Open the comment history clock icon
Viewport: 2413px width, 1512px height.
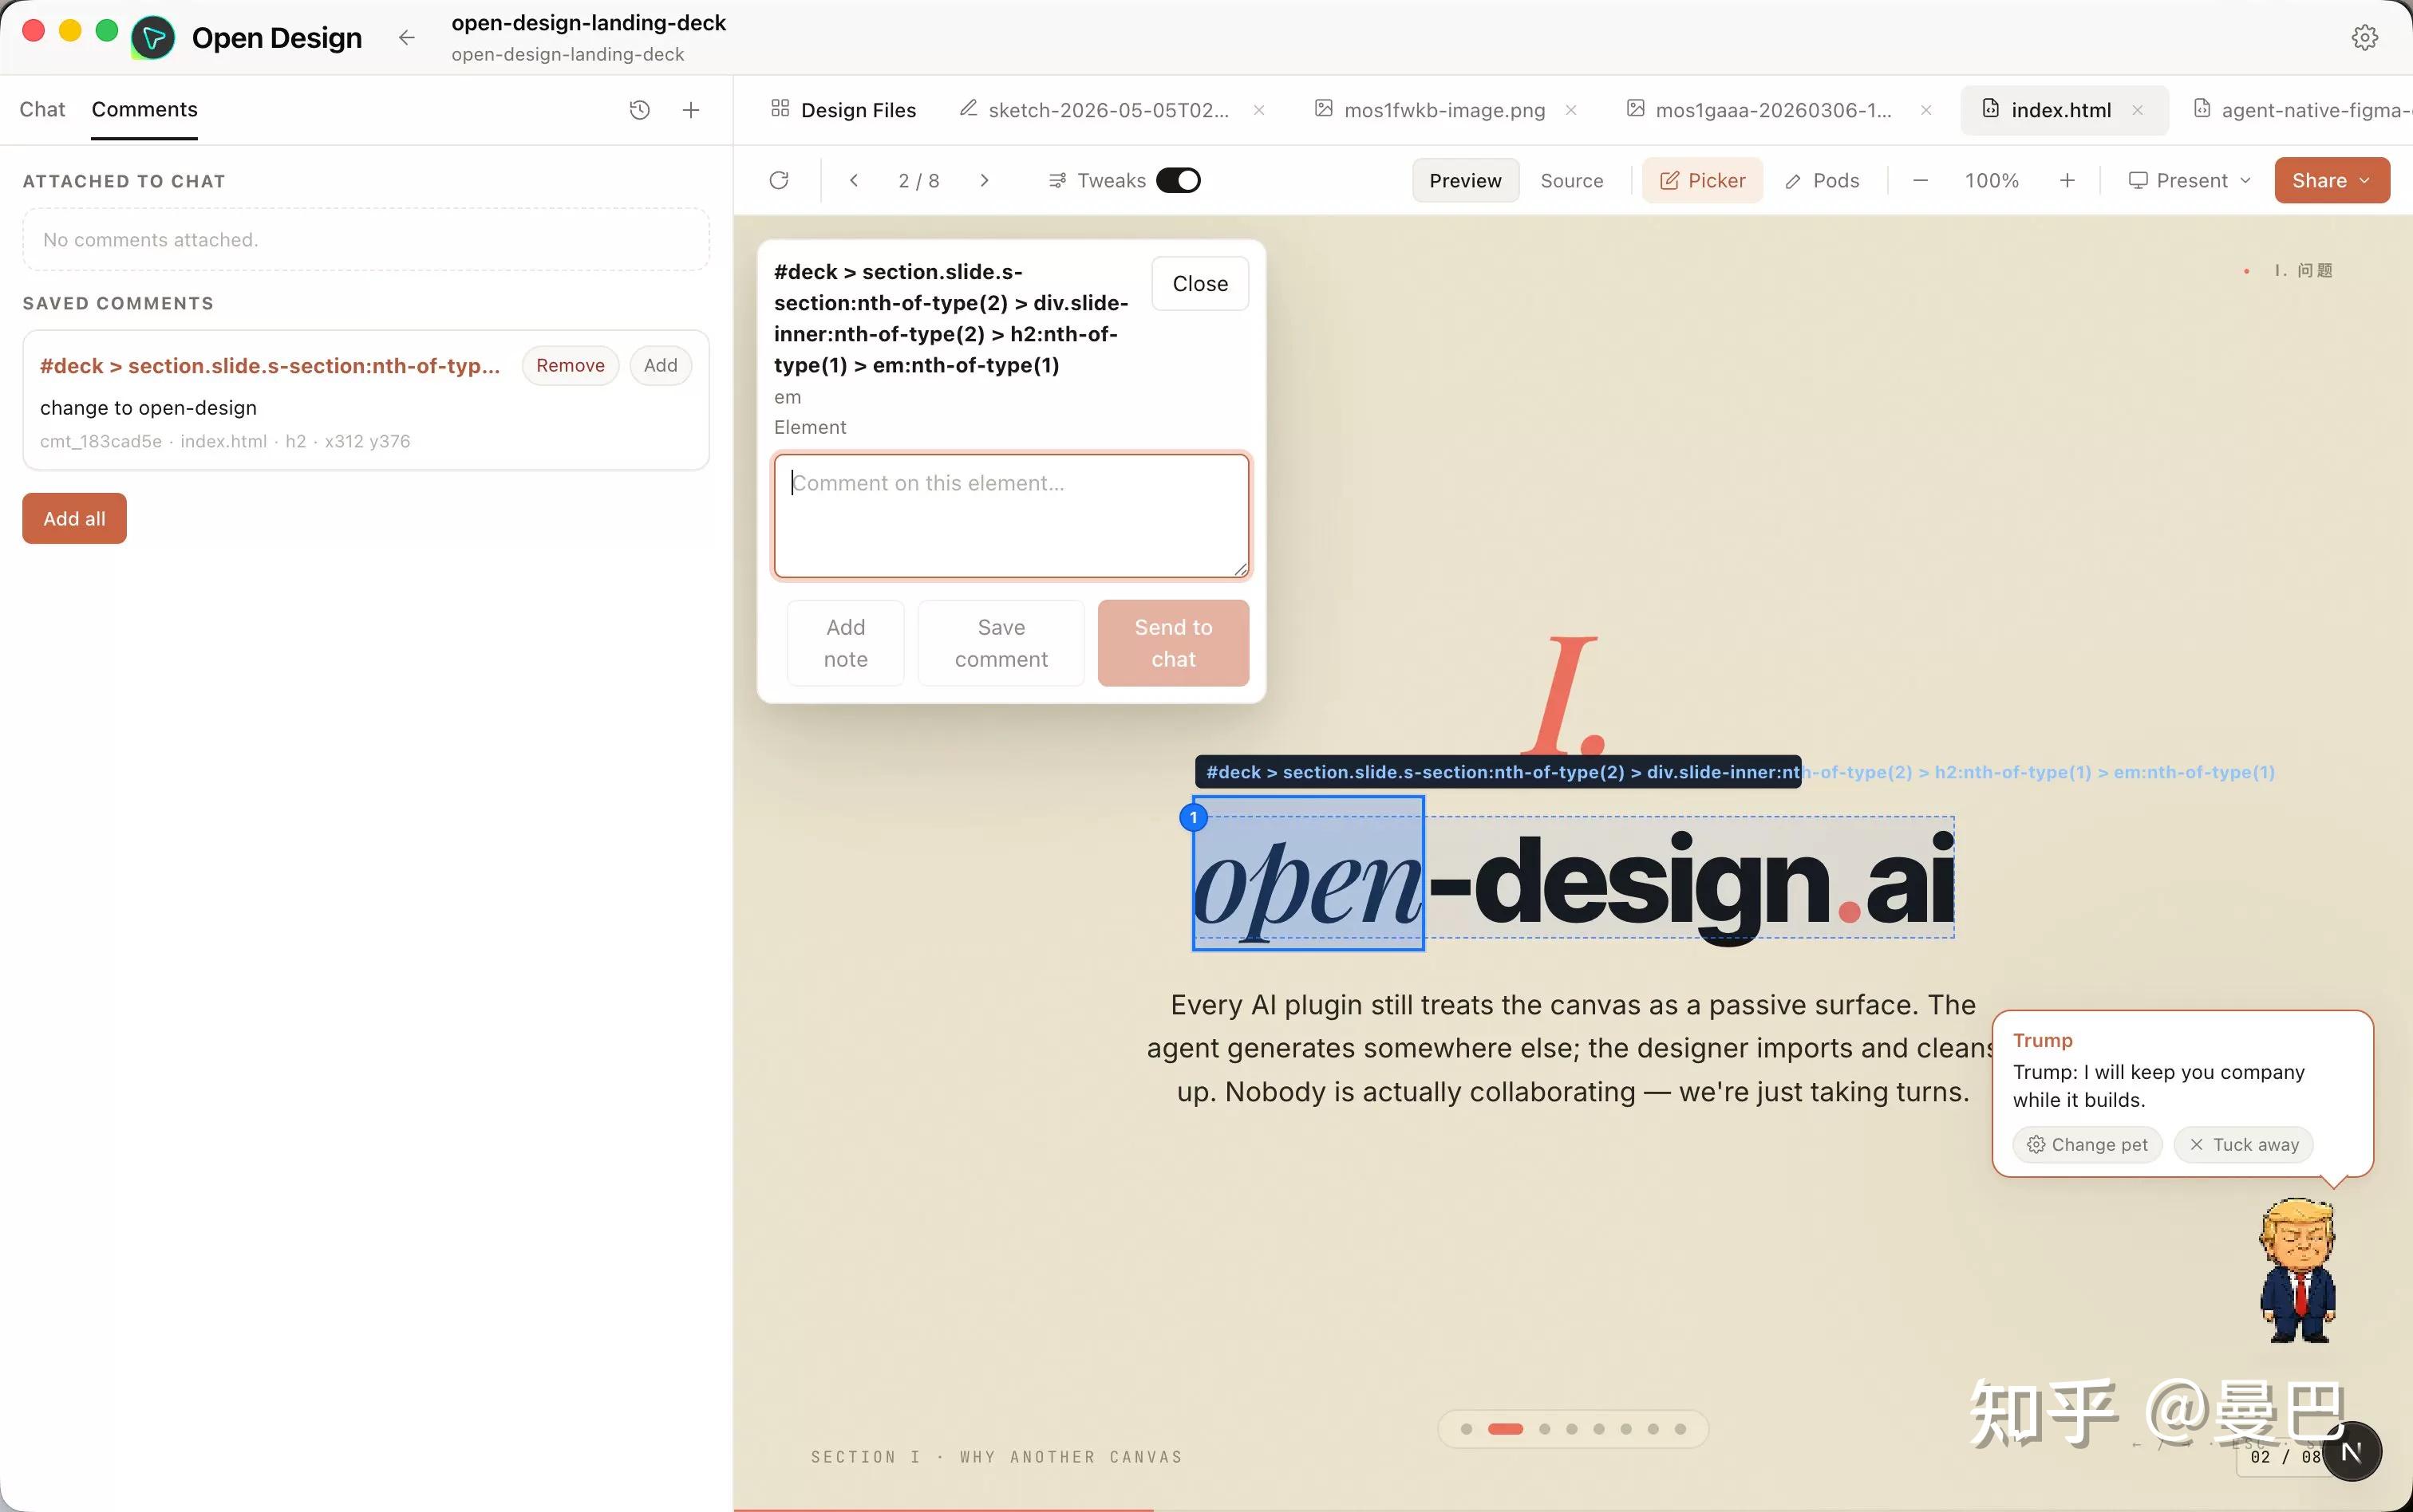[x=640, y=110]
